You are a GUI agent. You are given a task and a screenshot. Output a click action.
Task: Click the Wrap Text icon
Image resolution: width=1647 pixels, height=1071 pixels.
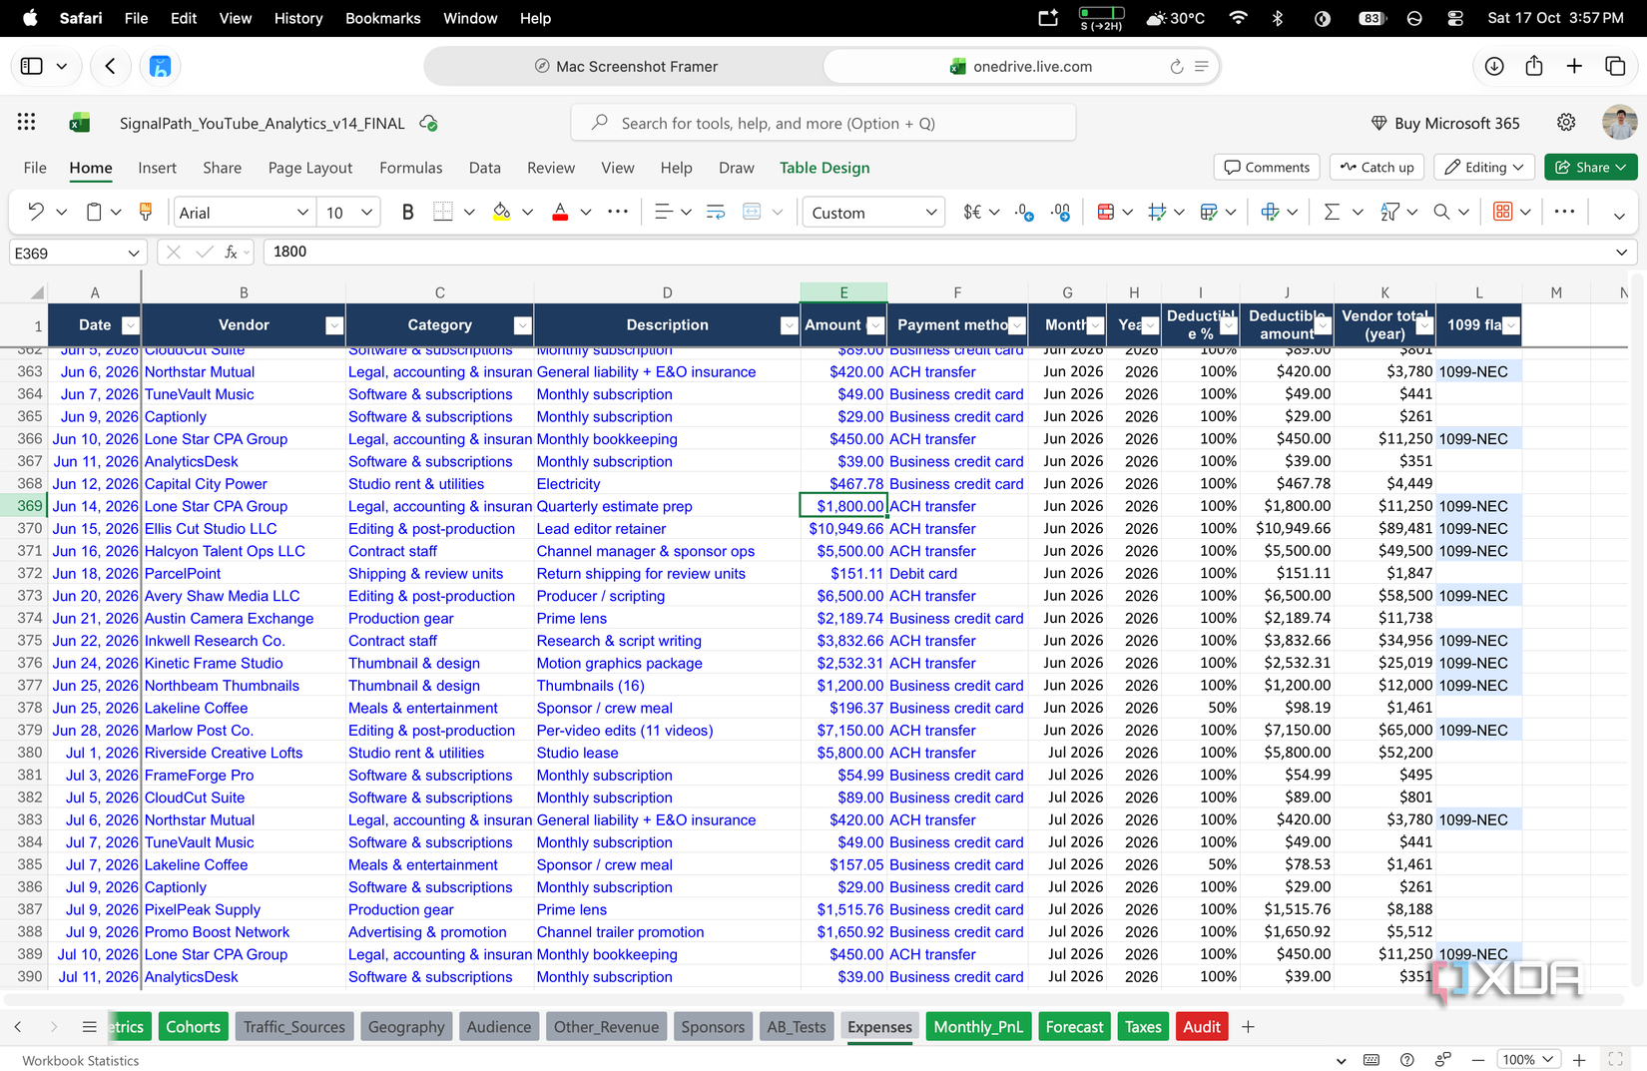[x=716, y=212]
